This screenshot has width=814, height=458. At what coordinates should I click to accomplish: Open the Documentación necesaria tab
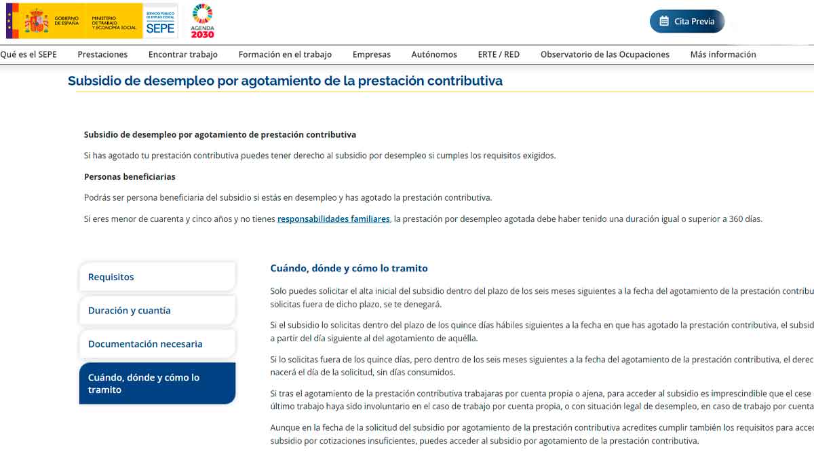tap(157, 344)
